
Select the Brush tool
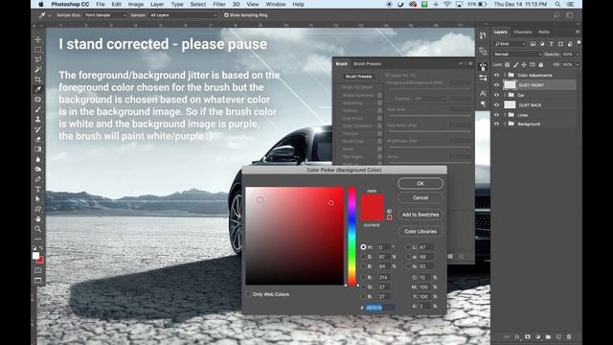click(x=38, y=109)
